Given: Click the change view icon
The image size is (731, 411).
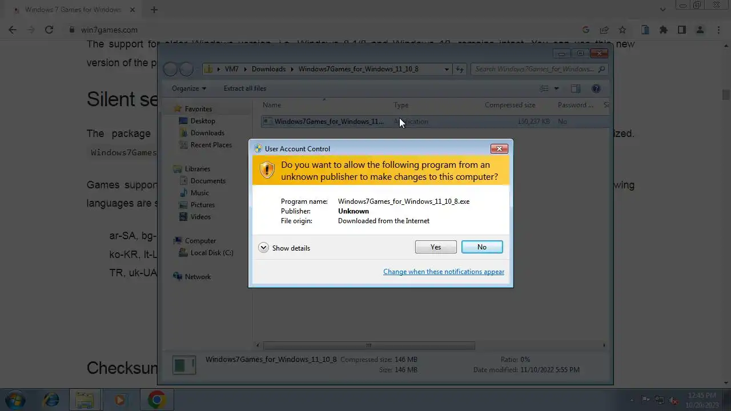Looking at the screenshot, I should [544, 88].
